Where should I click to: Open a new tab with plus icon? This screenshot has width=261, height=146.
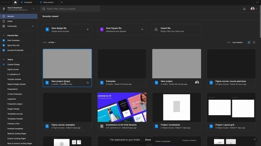point(62,2)
